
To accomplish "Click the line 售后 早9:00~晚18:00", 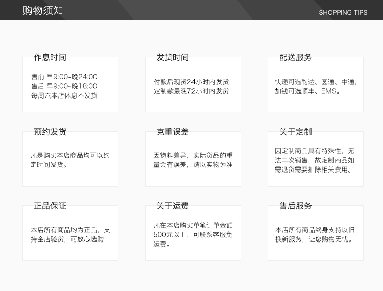I will pyautogui.click(x=64, y=86).
